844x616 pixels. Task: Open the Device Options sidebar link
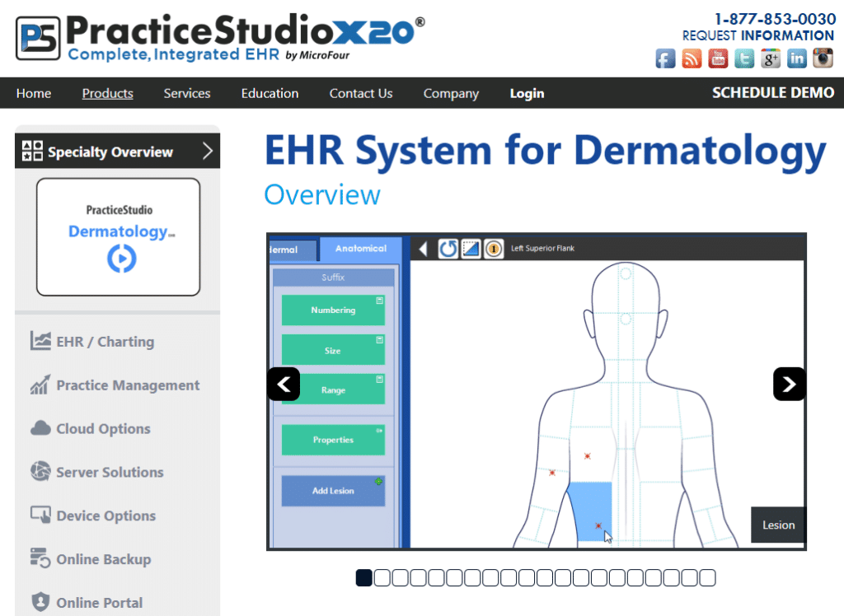click(x=106, y=516)
